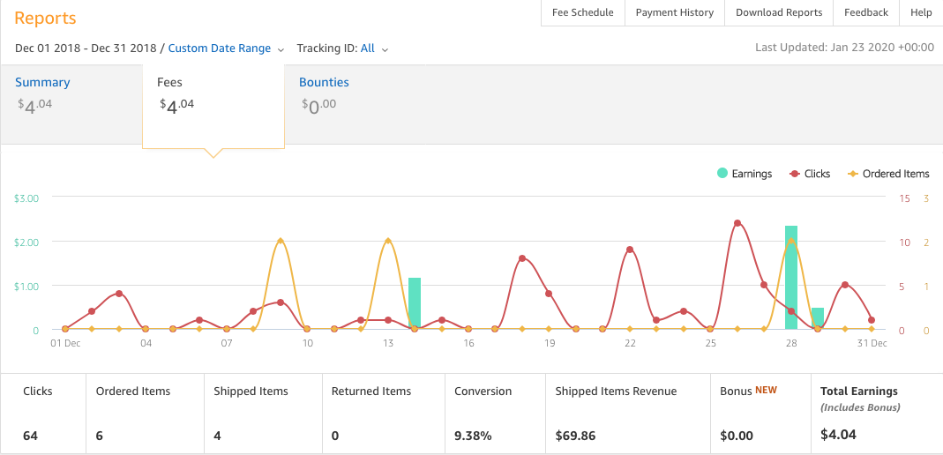Viewport: 943px width, 455px height.
Task: Open the Help page
Action: pyautogui.click(x=921, y=12)
